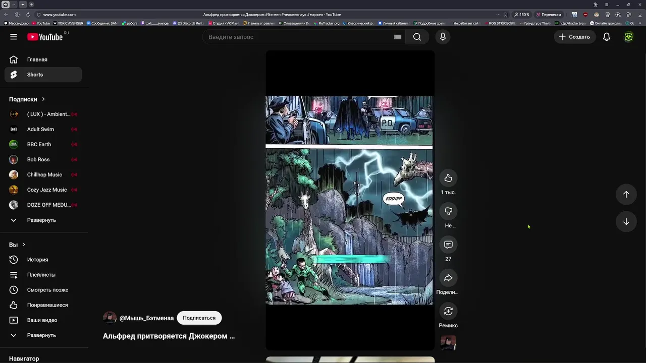646x363 pixels.
Task: Open Понравившиеся videos
Action: coord(43,305)
